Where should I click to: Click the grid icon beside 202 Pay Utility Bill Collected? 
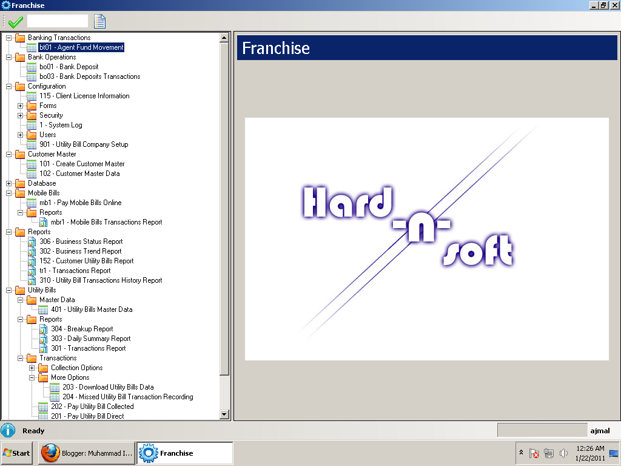pos(43,407)
